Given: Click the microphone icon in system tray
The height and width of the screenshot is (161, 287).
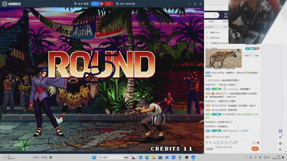Looking at the screenshot, I should (255, 157).
